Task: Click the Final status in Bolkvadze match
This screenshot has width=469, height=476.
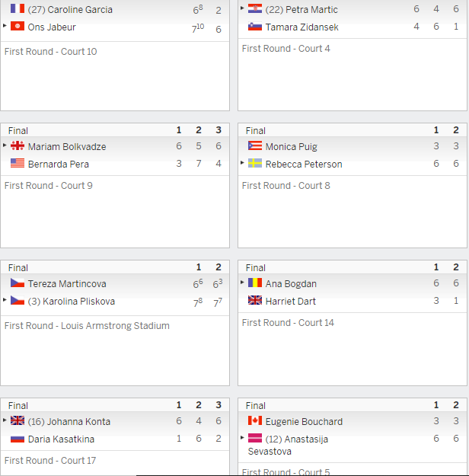Action: [18, 131]
